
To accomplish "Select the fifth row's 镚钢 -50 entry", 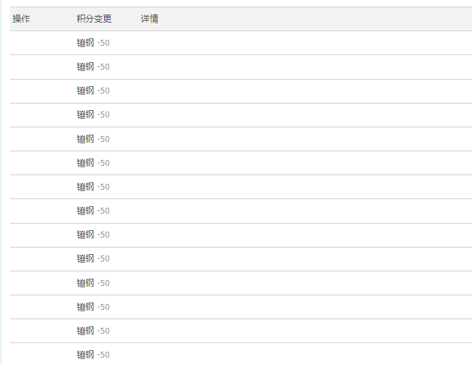I will (x=93, y=139).
